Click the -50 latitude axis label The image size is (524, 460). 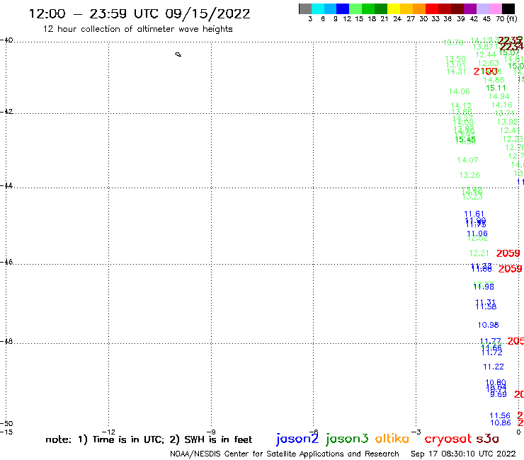[x=6, y=424]
